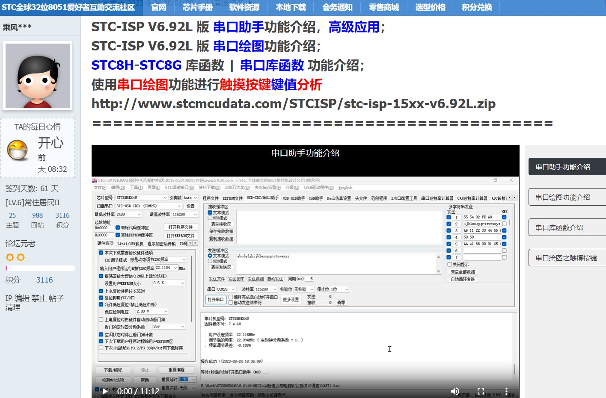Open the video's three-dot options menu
This screenshot has height=398, width=606.
click(x=506, y=391)
